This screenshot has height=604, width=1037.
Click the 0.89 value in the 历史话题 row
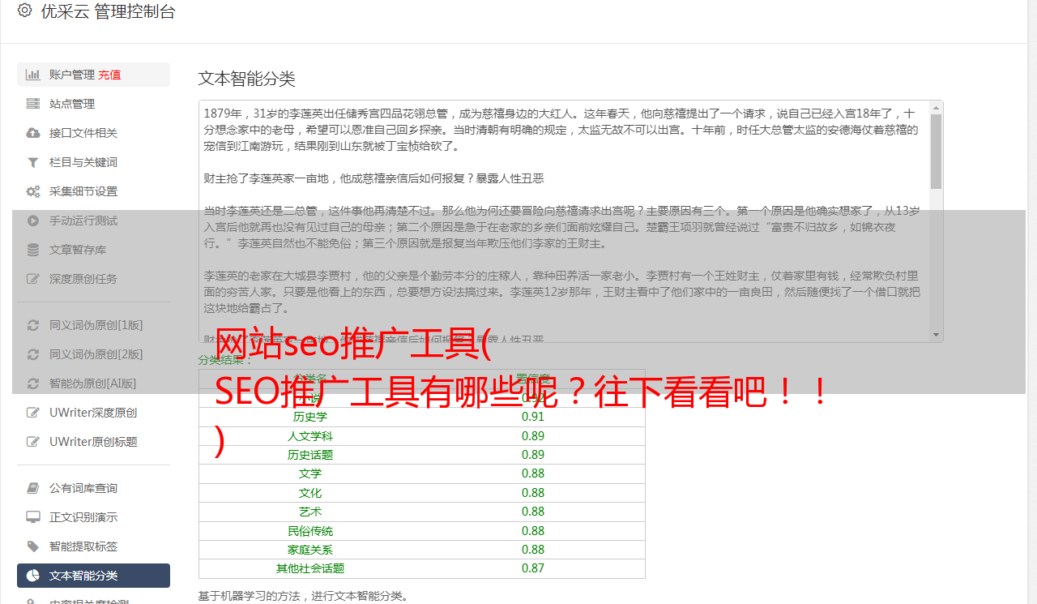tap(533, 455)
